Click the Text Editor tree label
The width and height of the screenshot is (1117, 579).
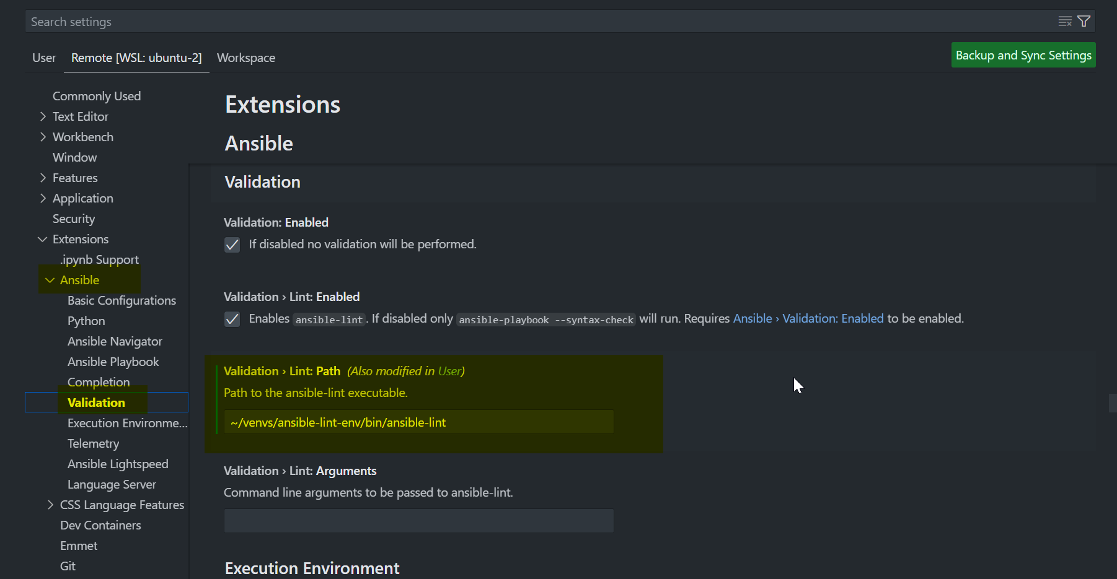click(x=81, y=116)
